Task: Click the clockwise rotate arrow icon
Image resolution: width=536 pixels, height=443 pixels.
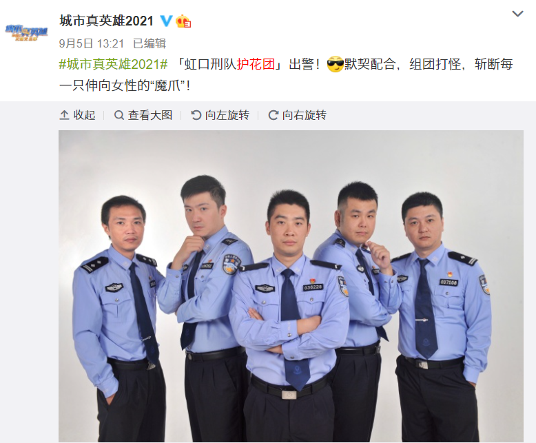Action: pos(273,115)
